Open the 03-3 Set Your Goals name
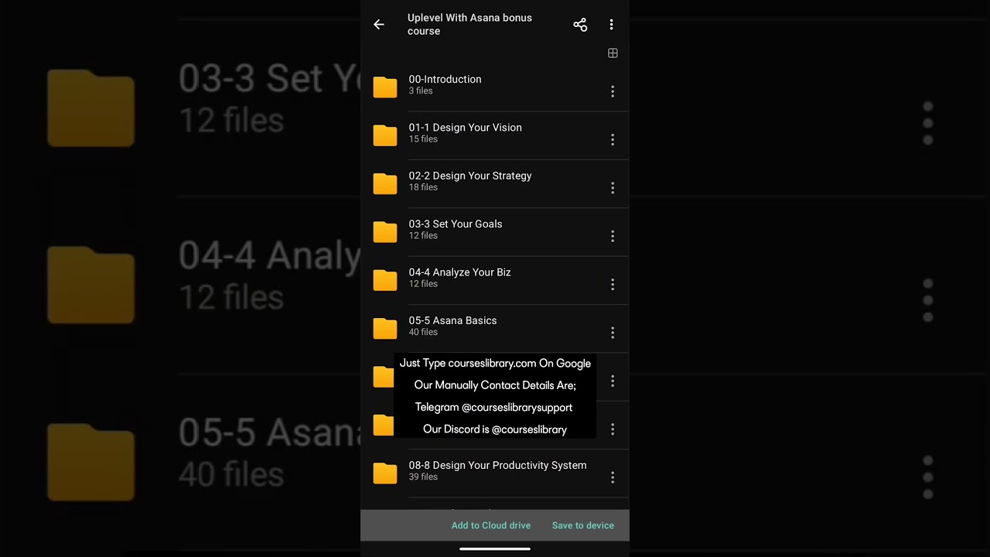 click(x=456, y=224)
